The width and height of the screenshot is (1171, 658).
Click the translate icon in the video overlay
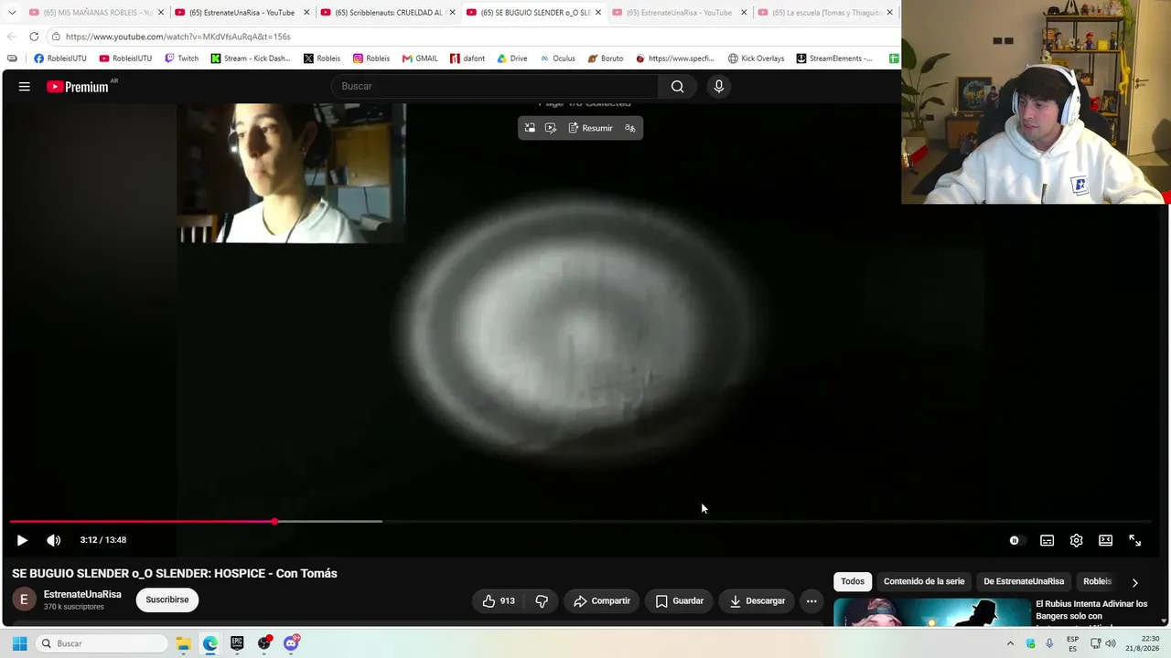click(x=629, y=128)
